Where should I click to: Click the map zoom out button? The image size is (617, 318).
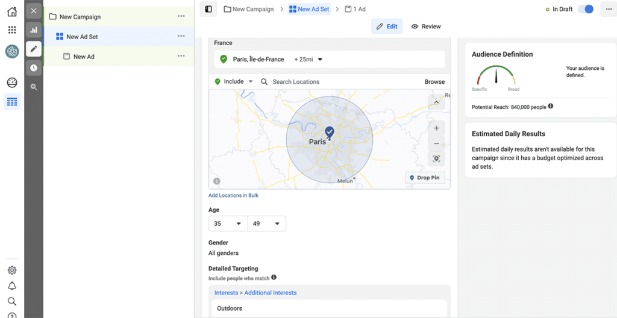pos(436,144)
